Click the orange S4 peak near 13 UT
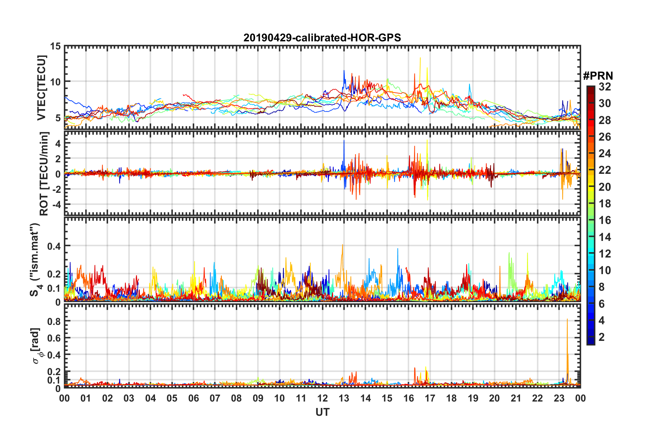This screenshot has height=431, width=645. (343, 261)
